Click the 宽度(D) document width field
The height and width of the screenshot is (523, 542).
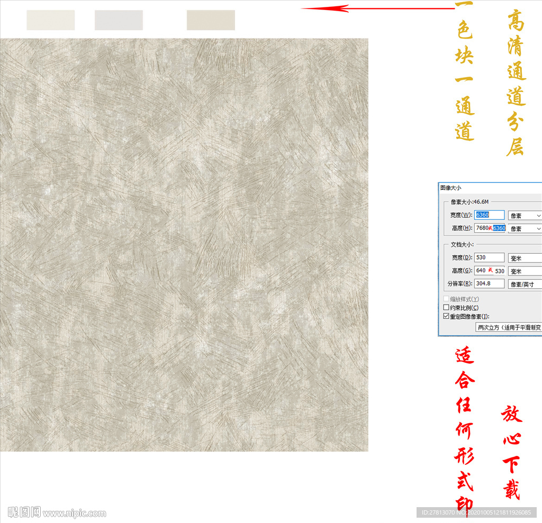pyautogui.click(x=489, y=258)
